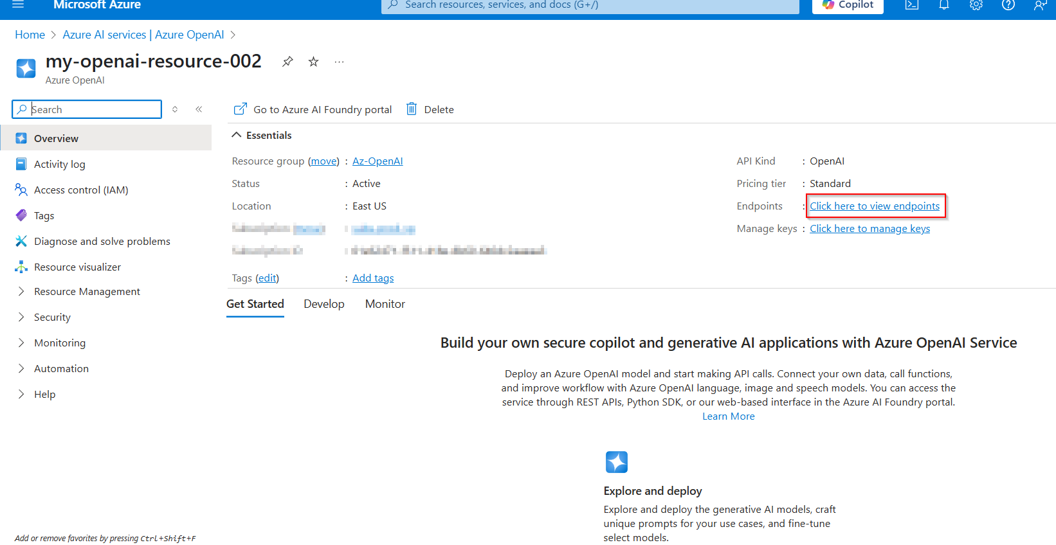Select Overview in the sidebar
The height and width of the screenshot is (545, 1056).
point(106,138)
